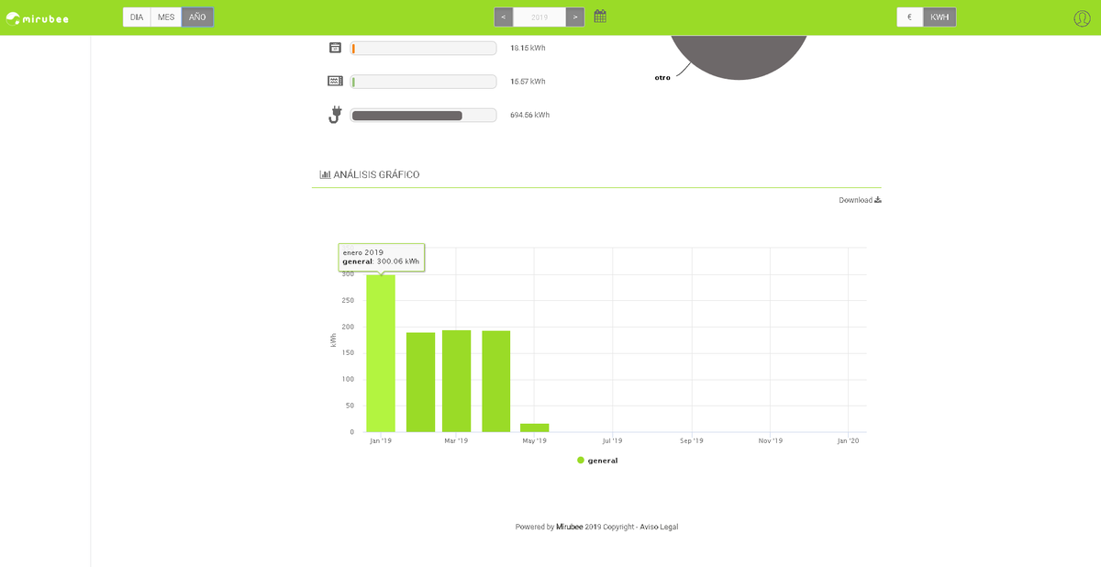This screenshot has height=567, width=1101.
Task: Click the 694.56 kWh value
Action: (x=529, y=116)
